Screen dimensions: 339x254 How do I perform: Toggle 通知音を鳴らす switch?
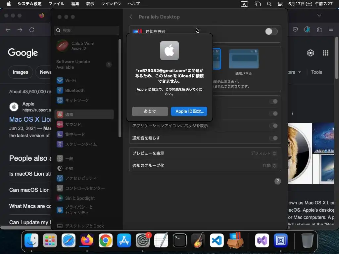(x=273, y=138)
